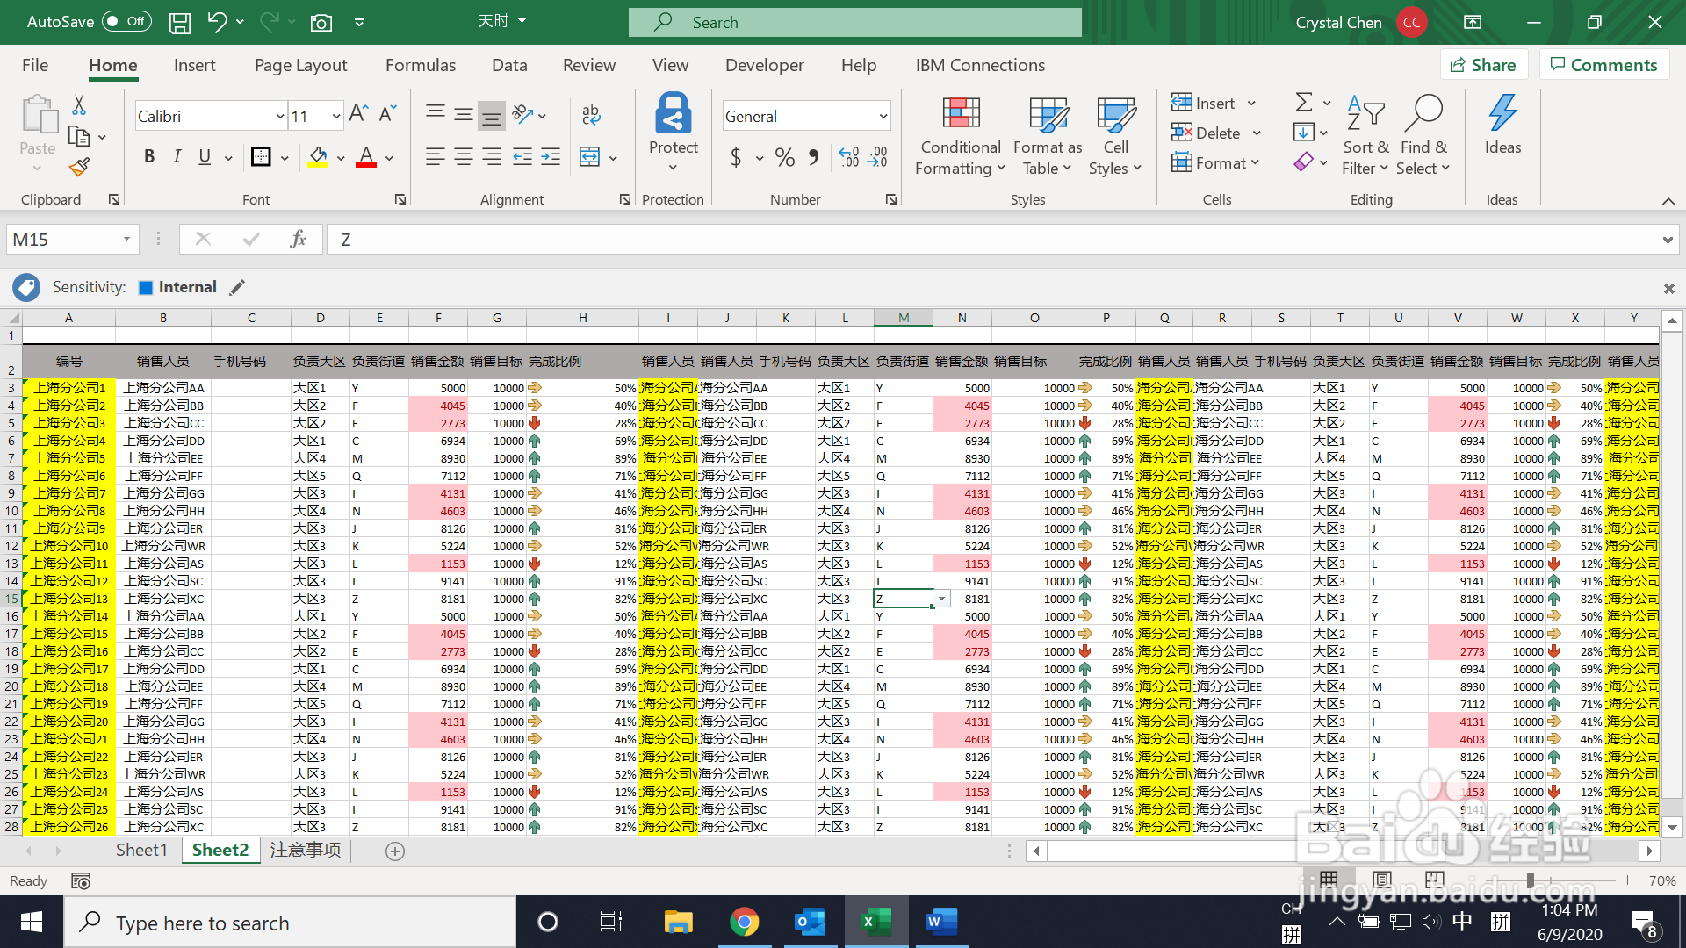Click Increase Font Size icon
The height and width of the screenshot is (948, 1686).
(357, 114)
